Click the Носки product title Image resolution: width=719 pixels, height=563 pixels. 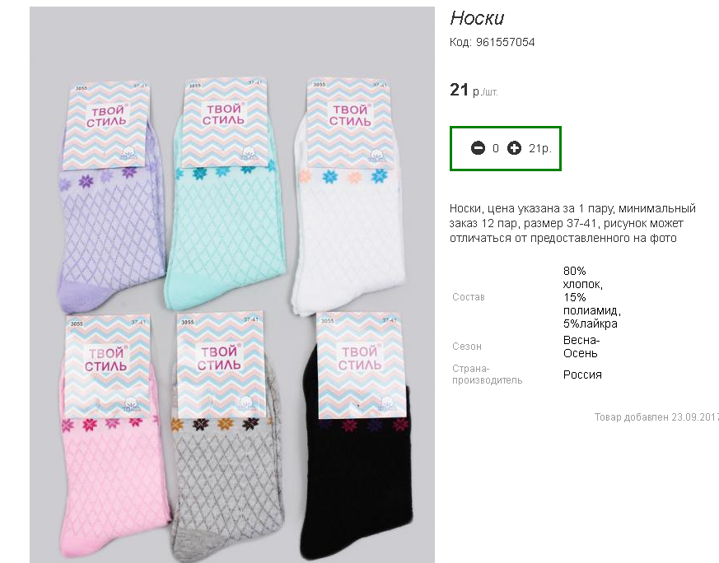477,18
